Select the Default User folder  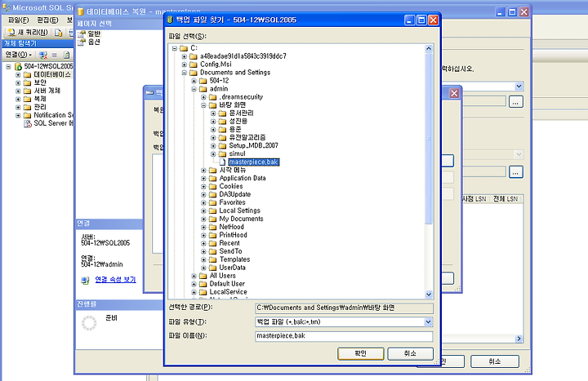click(227, 284)
